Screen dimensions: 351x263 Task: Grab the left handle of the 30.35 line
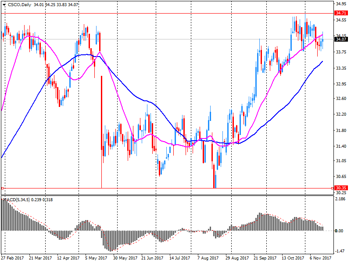[x=2, y=188]
